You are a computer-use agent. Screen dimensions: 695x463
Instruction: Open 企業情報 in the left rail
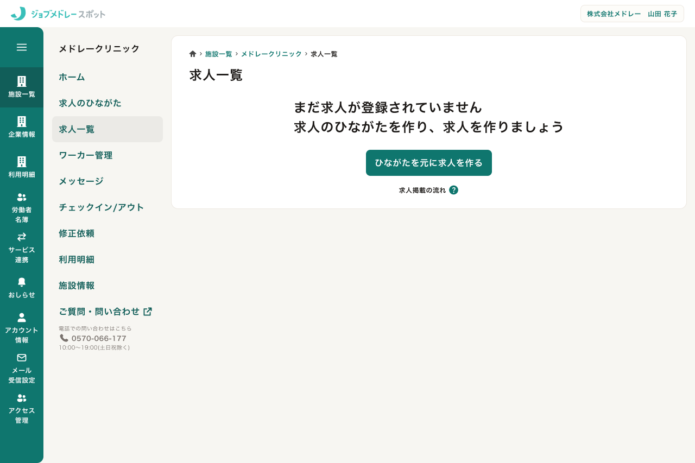click(22, 128)
